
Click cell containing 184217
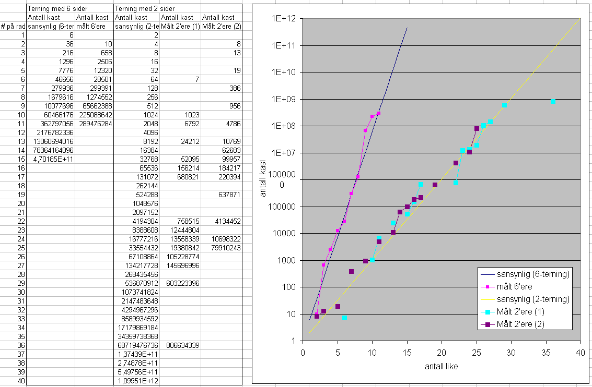[221, 168]
